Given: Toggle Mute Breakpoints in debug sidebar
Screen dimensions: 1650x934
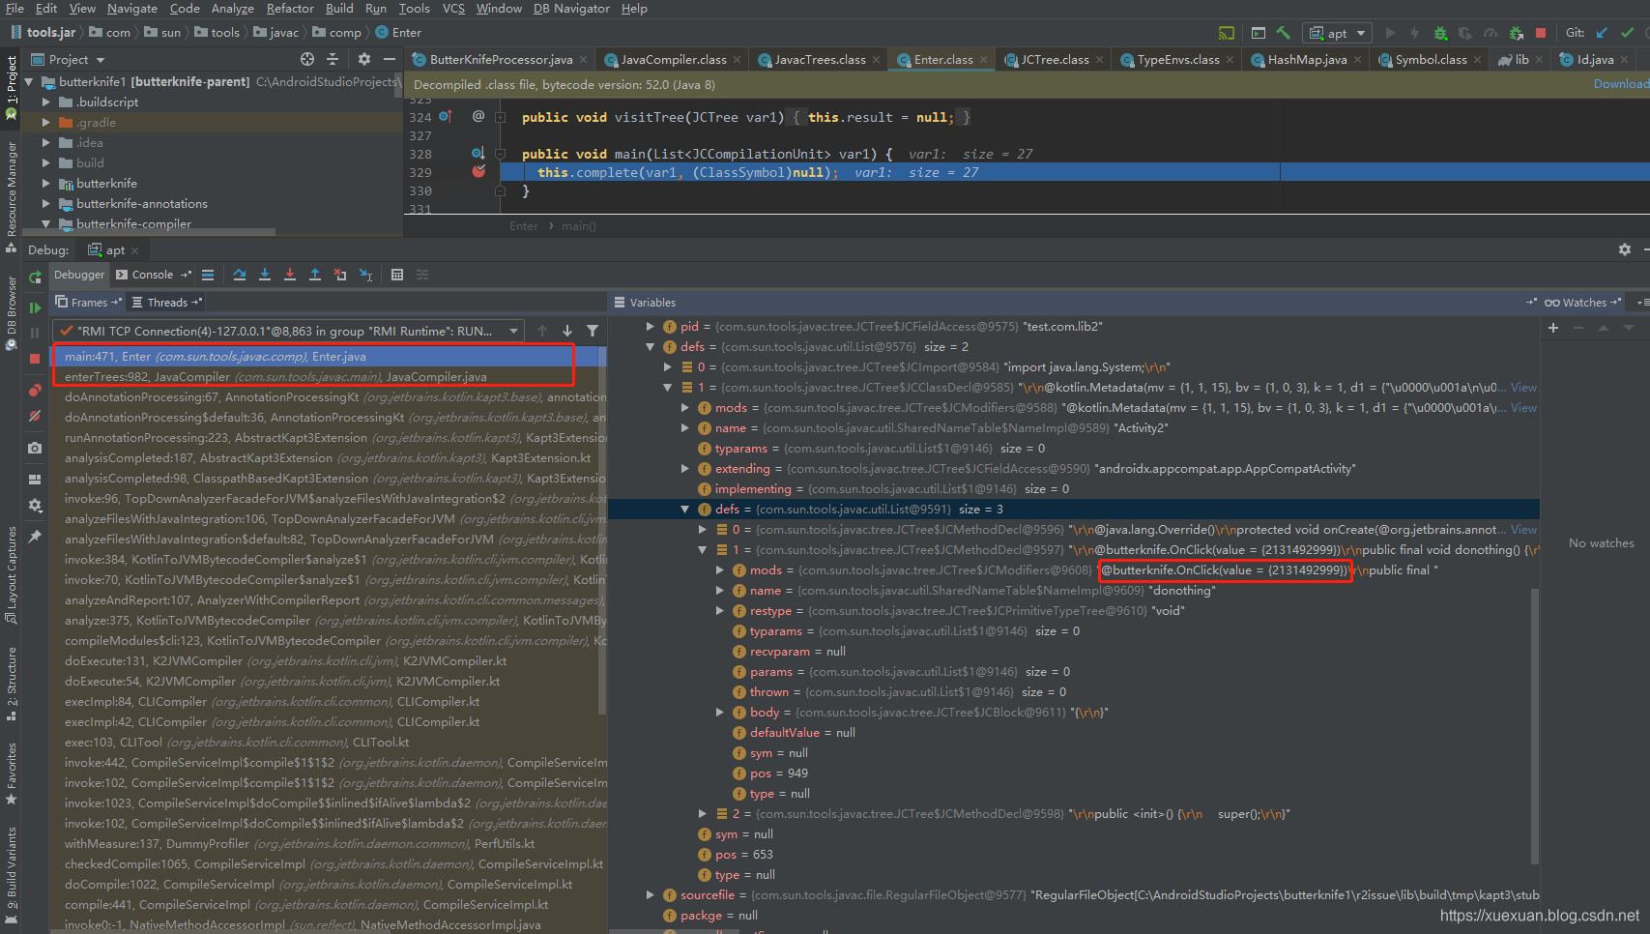Looking at the screenshot, I should pyautogui.click(x=35, y=416).
